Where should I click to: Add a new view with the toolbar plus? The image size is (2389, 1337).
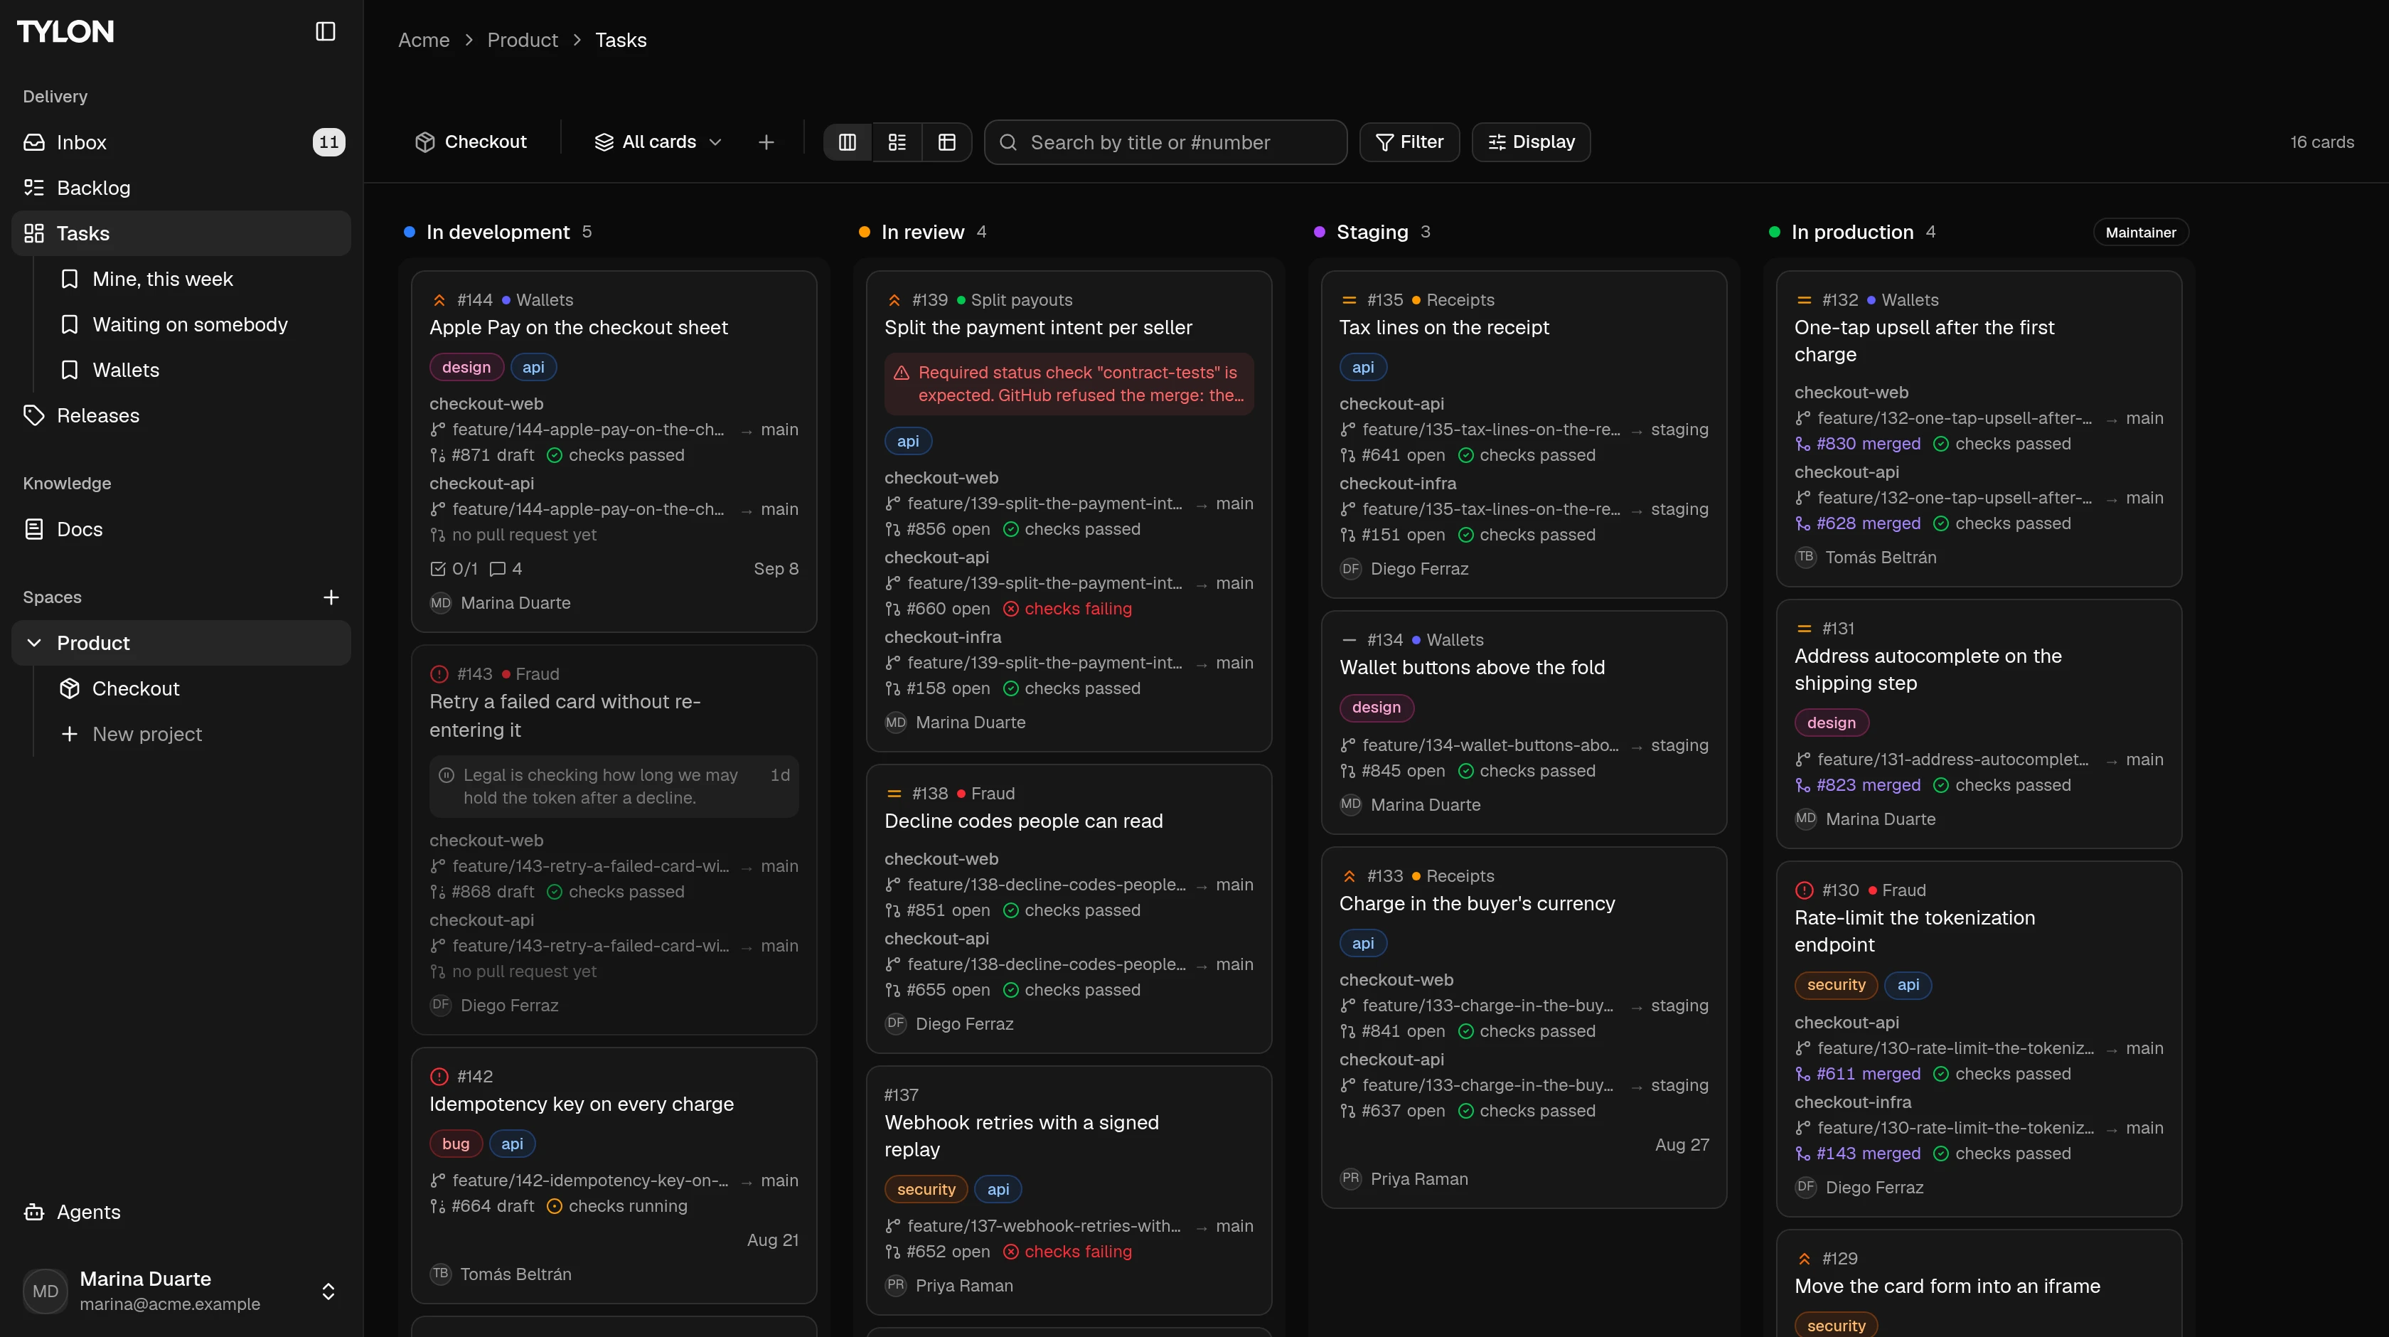766,142
